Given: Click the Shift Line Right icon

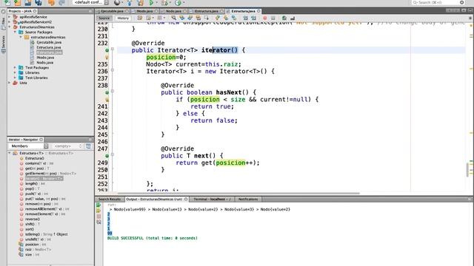Looking at the screenshot, I should (x=253, y=18).
